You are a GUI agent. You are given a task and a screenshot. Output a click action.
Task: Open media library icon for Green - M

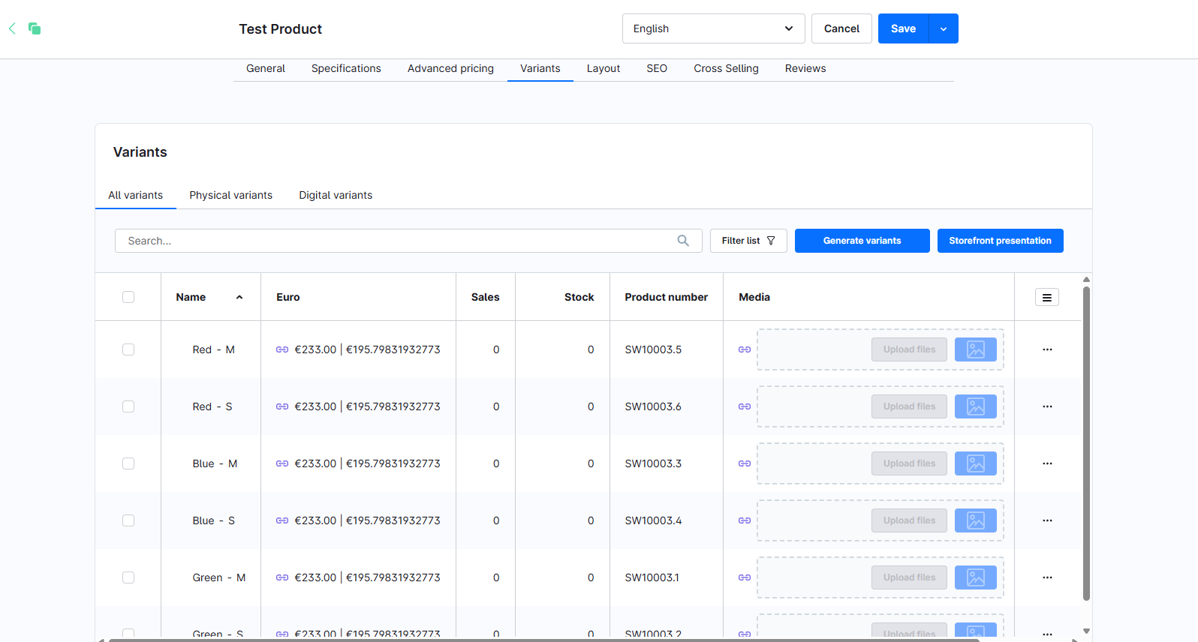[x=976, y=577]
